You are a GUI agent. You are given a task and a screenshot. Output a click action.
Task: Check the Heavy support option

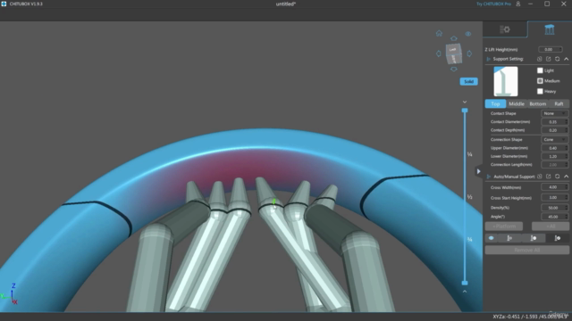pos(540,91)
